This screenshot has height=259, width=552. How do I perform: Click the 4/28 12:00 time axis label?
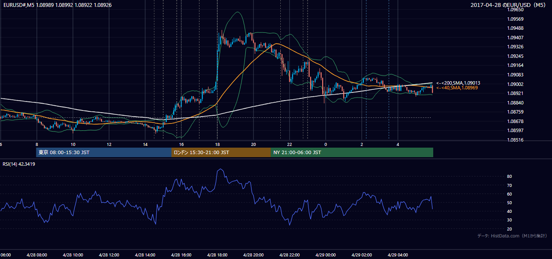(x=109, y=255)
